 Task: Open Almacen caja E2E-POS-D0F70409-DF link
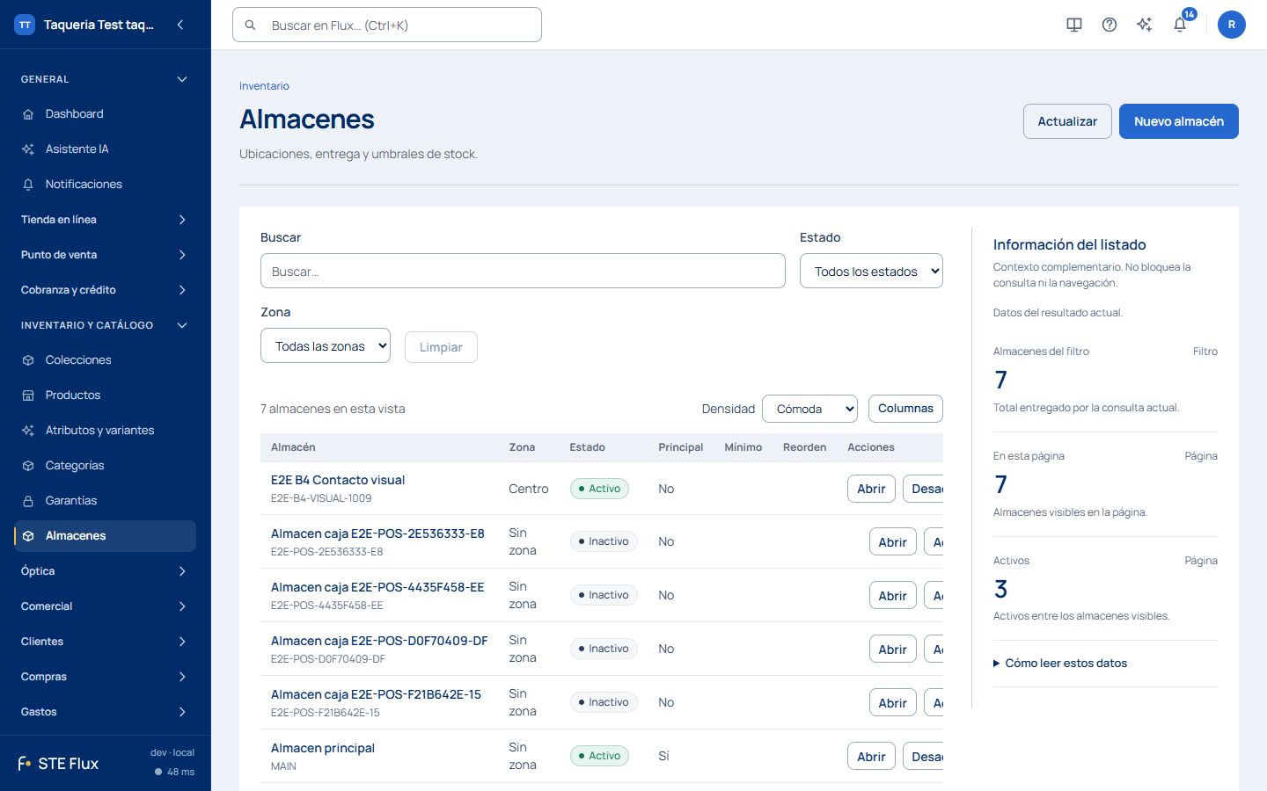379,641
